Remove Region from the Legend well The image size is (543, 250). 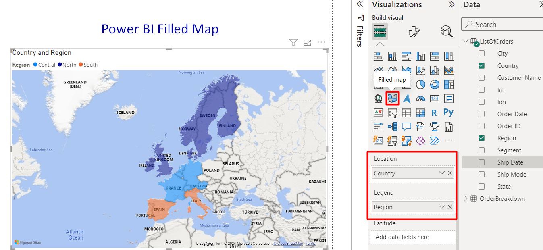(450, 207)
